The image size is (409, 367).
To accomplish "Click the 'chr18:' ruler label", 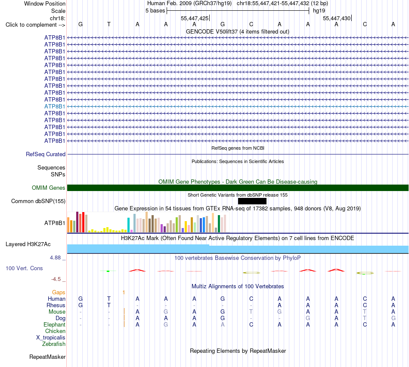I will (57, 18).
